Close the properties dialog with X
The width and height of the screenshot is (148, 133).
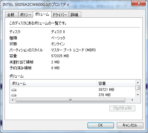pyautogui.click(x=139, y=3)
